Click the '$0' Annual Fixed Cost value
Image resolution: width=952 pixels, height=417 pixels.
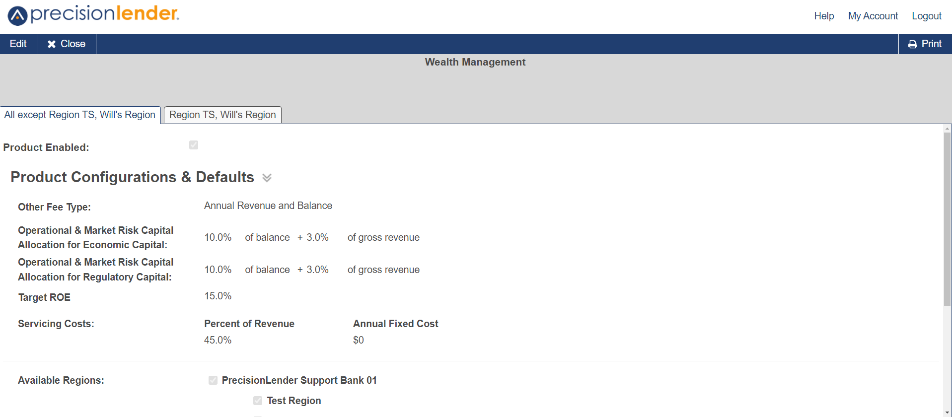tap(359, 340)
